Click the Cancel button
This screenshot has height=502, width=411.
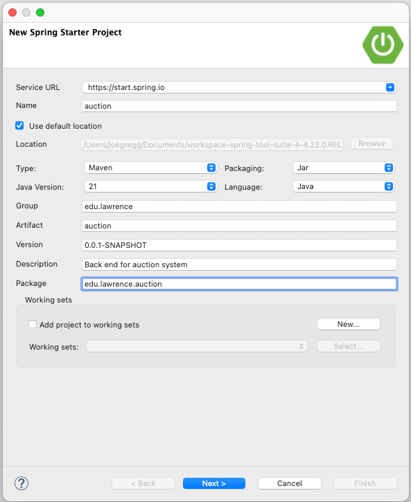pyautogui.click(x=289, y=483)
